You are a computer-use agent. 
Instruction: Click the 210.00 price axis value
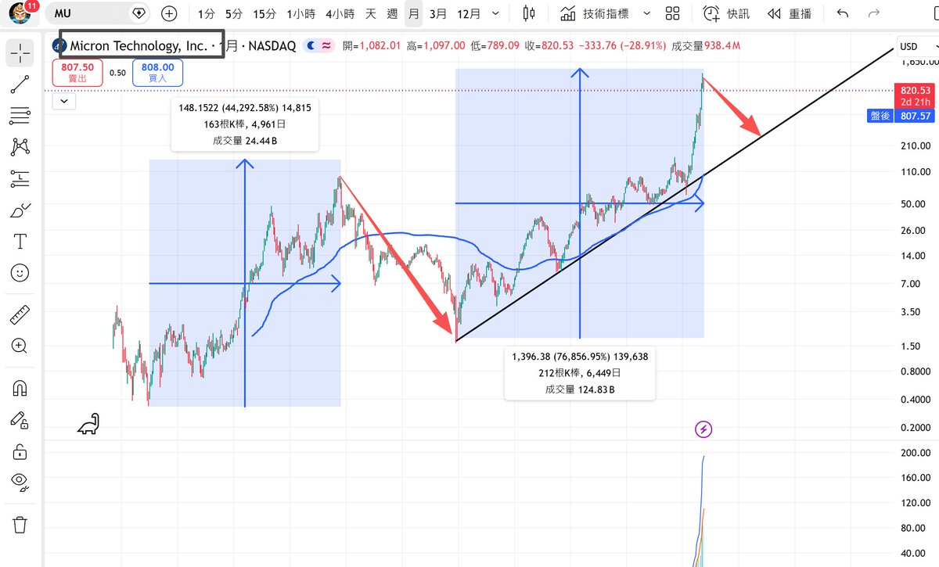tap(915, 145)
